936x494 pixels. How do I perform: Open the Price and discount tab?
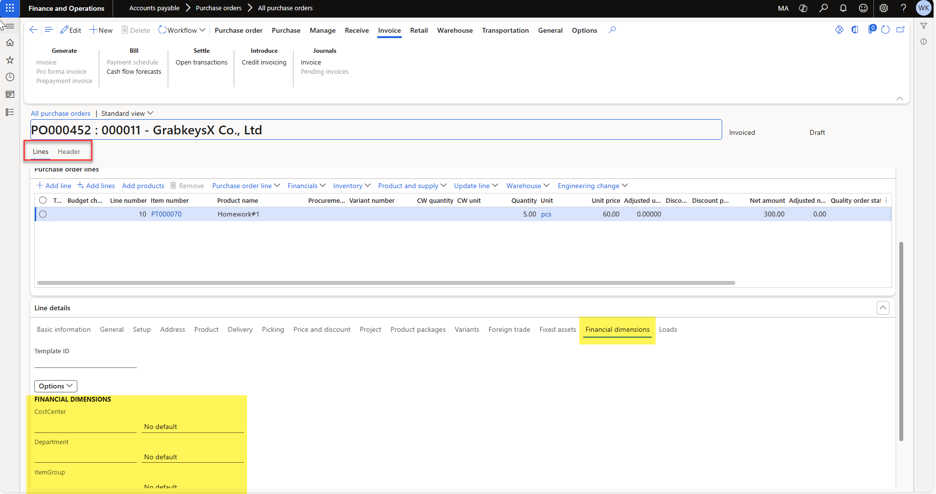(x=322, y=329)
